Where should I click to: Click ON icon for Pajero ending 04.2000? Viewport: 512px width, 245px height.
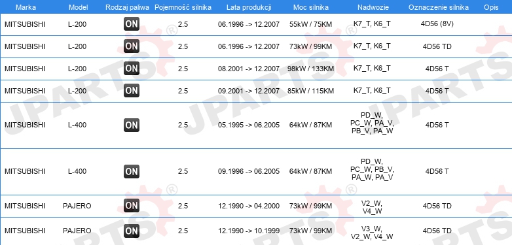pyautogui.click(x=131, y=206)
